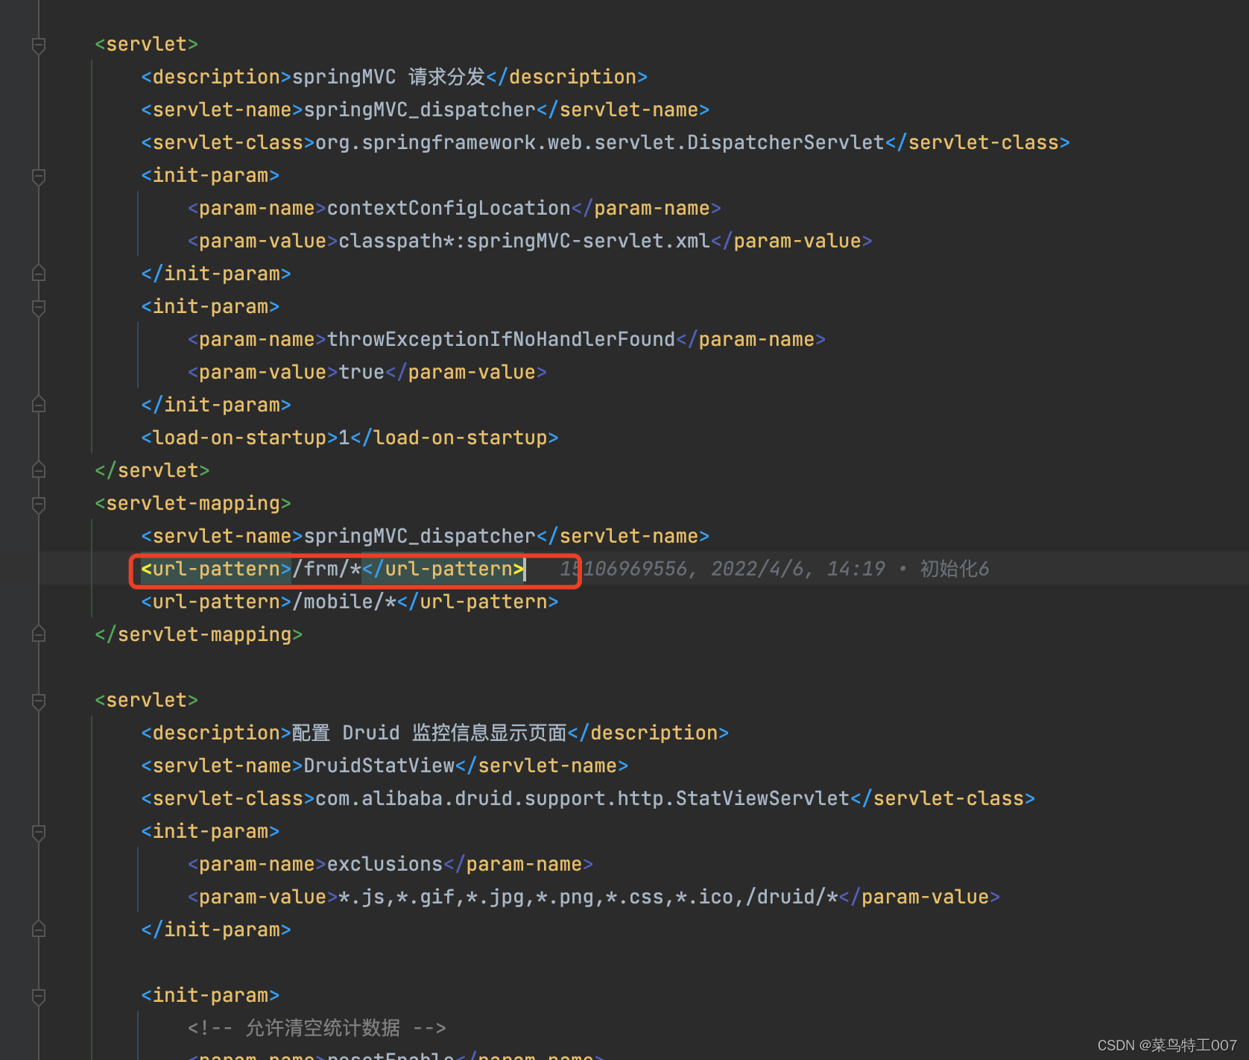The image size is (1249, 1060).
Task: Fold the init-param containing exclusions
Action: coord(39,832)
